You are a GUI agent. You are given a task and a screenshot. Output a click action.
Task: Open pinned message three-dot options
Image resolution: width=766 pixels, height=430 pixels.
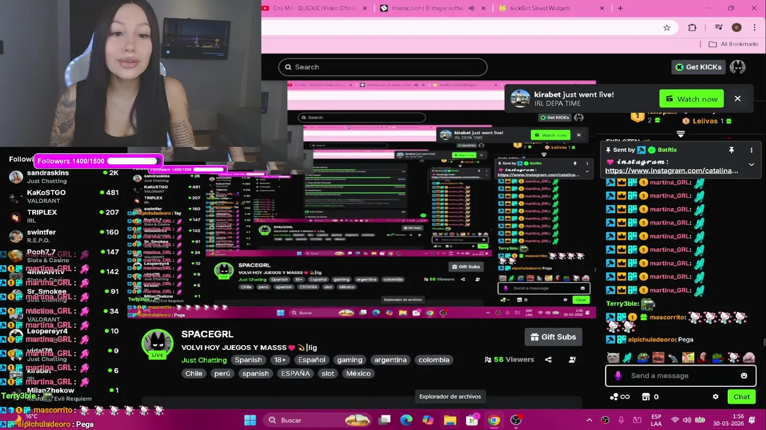point(752,150)
